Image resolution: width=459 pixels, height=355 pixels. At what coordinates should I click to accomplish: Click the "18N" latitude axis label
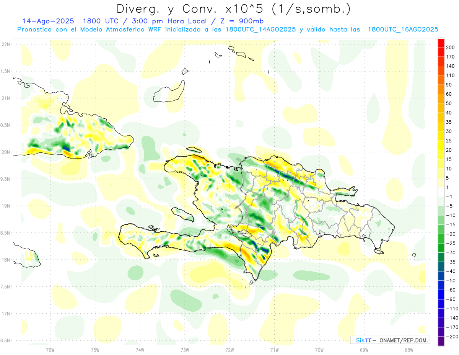click(x=6, y=260)
